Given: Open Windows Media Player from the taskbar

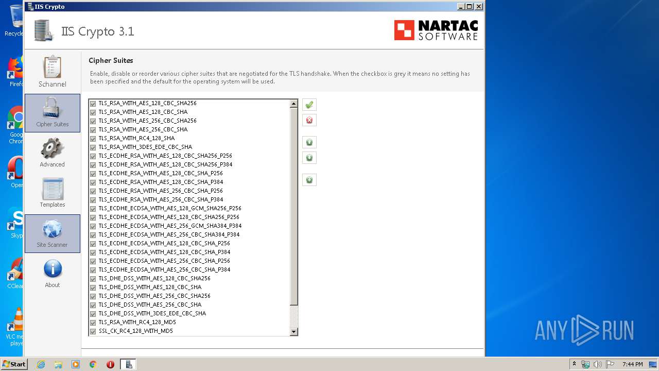Looking at the screenshot, I should 76,364.
